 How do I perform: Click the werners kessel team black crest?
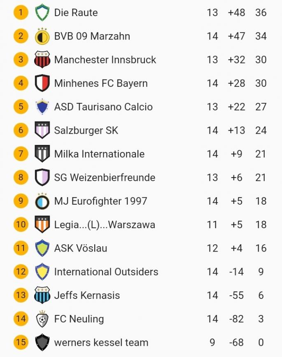click(42, 342)
